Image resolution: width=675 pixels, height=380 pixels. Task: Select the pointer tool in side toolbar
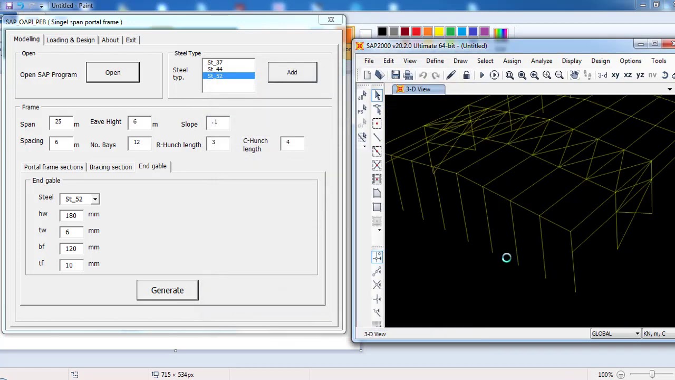point(377,96)
